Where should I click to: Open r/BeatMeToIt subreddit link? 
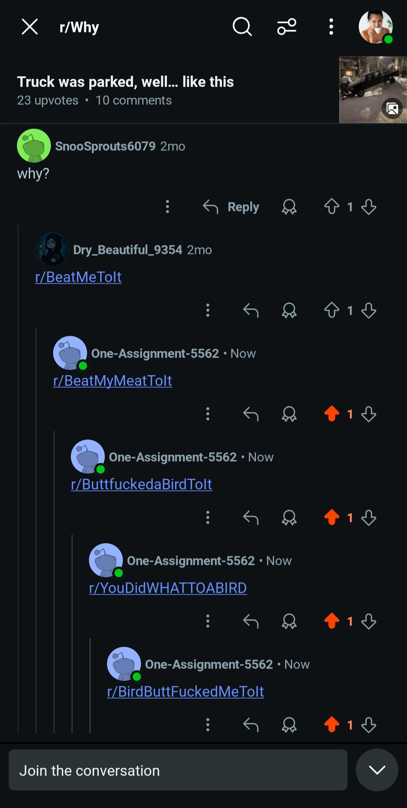[78, 277]
